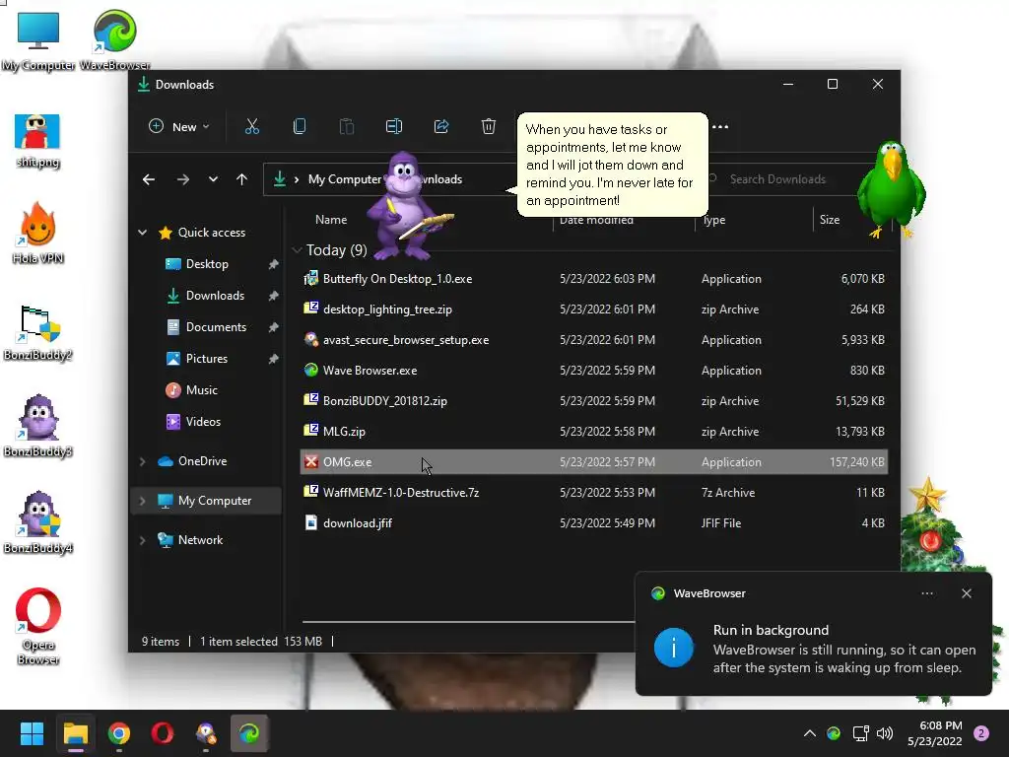Select Butterfly On Desktop_1.0.exe file
The height and width of the screenshot is (757, 1009).
click(x=594, y=279)
